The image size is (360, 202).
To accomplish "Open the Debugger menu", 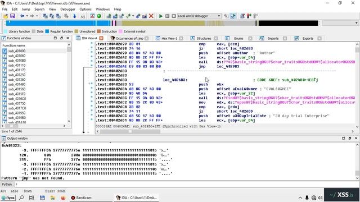I will tap(67, 9).
